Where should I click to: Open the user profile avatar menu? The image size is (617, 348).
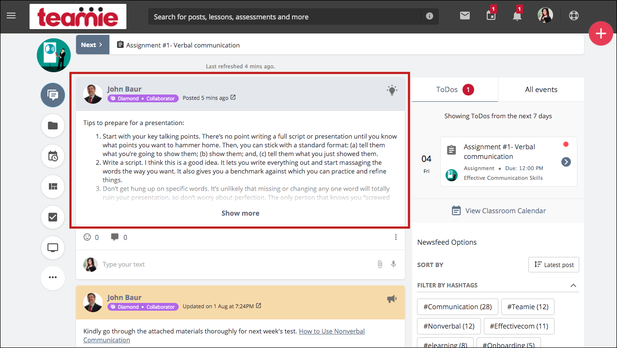tap(545, 16)
